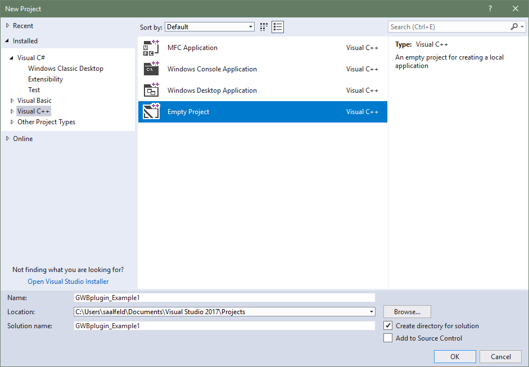Click the search magnifier icon
Screen dimensions: 529x367
(514, 26)
